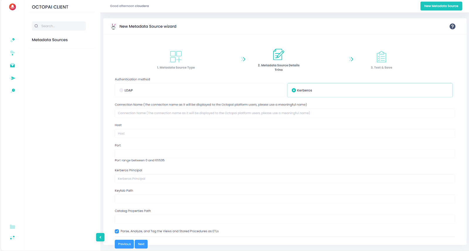Viewport: 469px width, 251px height.
Task: Open the Octopai red logo home icon
Action: click(12, 7)
